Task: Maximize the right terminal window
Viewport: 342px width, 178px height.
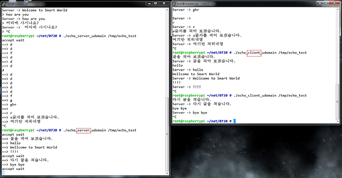Action: [326, 3]
